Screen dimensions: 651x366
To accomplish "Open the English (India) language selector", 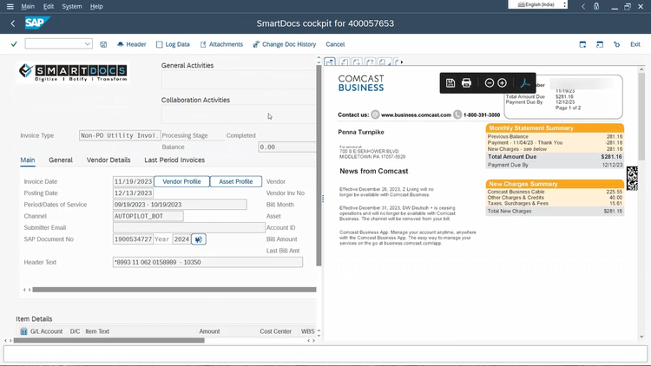I will [x=537, y=4].
